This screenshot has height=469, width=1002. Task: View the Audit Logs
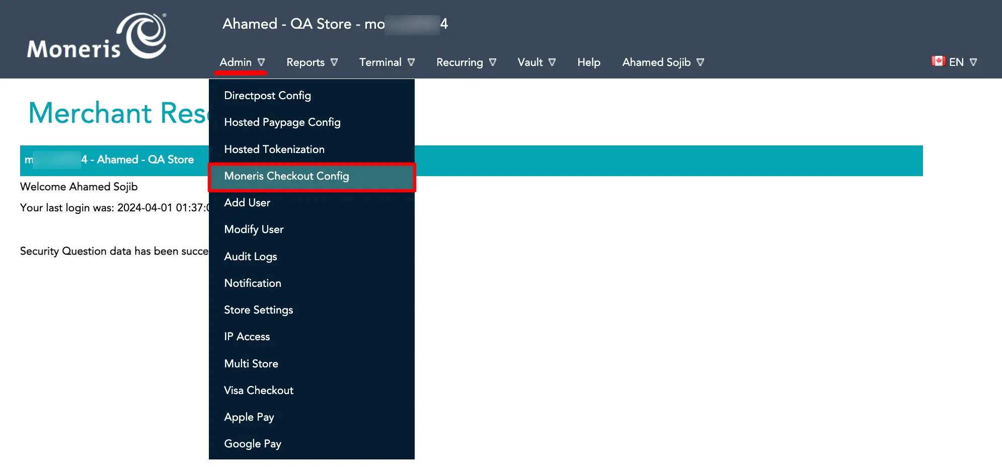pos(250,256)
